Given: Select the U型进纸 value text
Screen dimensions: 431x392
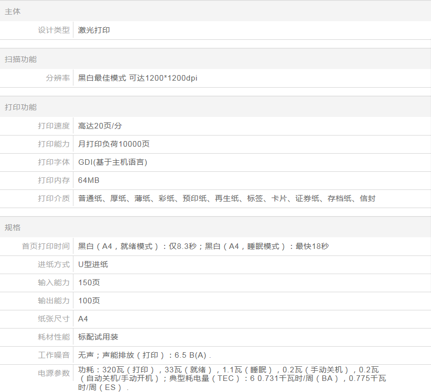Looking at the screenshot, I should pos(93,265).
